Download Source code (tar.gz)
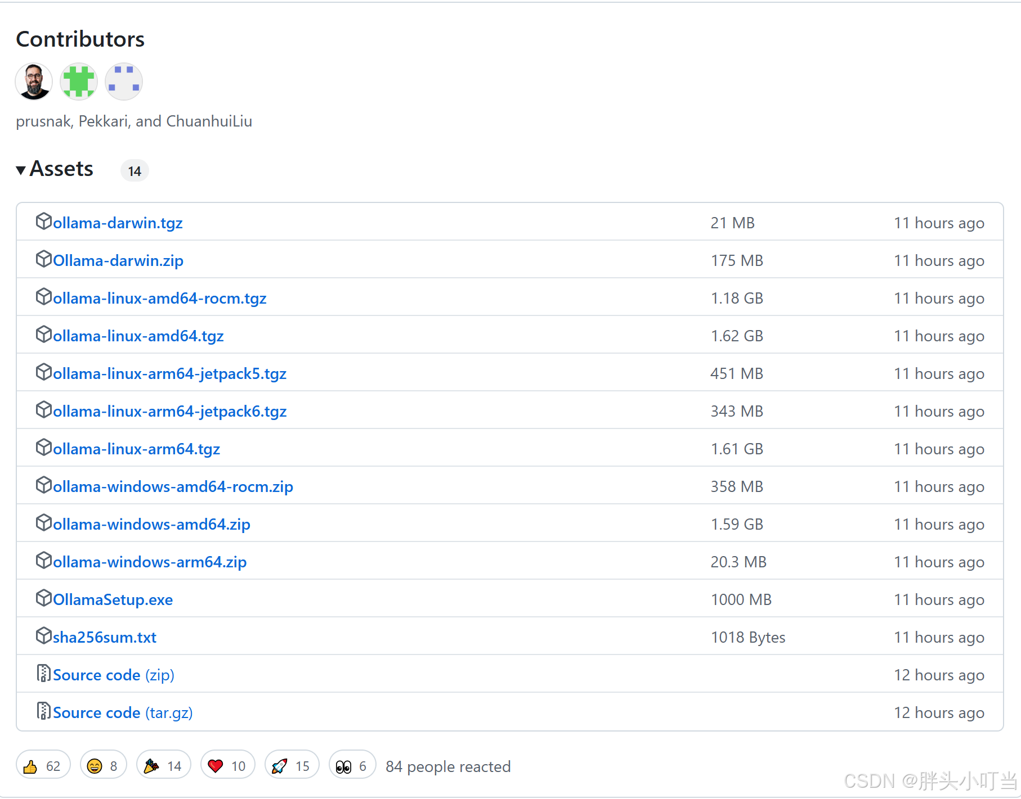This screenshot has height=799, width=1021. click(123, 712)
